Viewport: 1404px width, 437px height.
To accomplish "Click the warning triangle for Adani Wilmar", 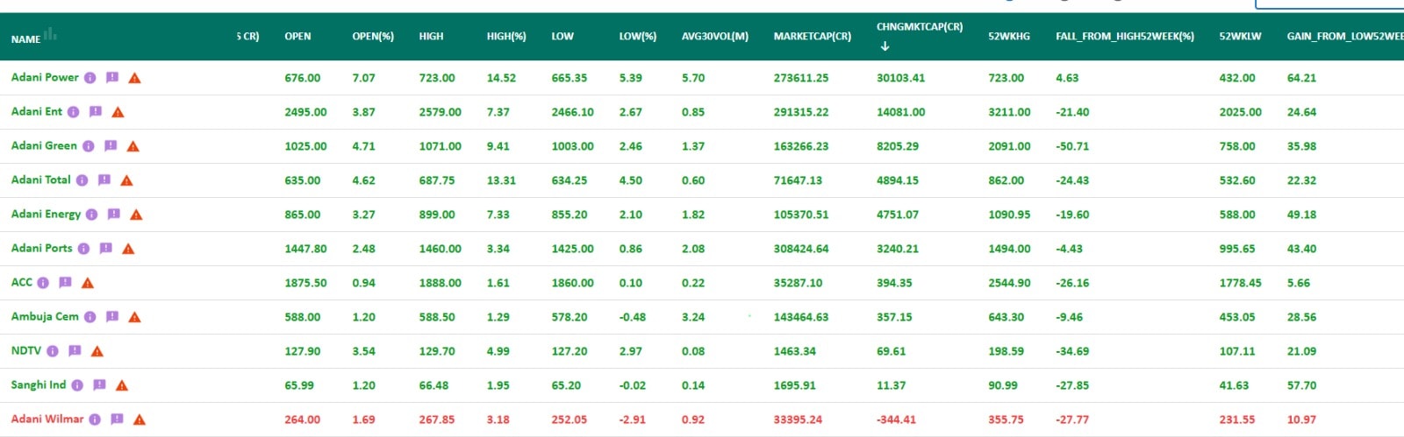I will point(139,419).
